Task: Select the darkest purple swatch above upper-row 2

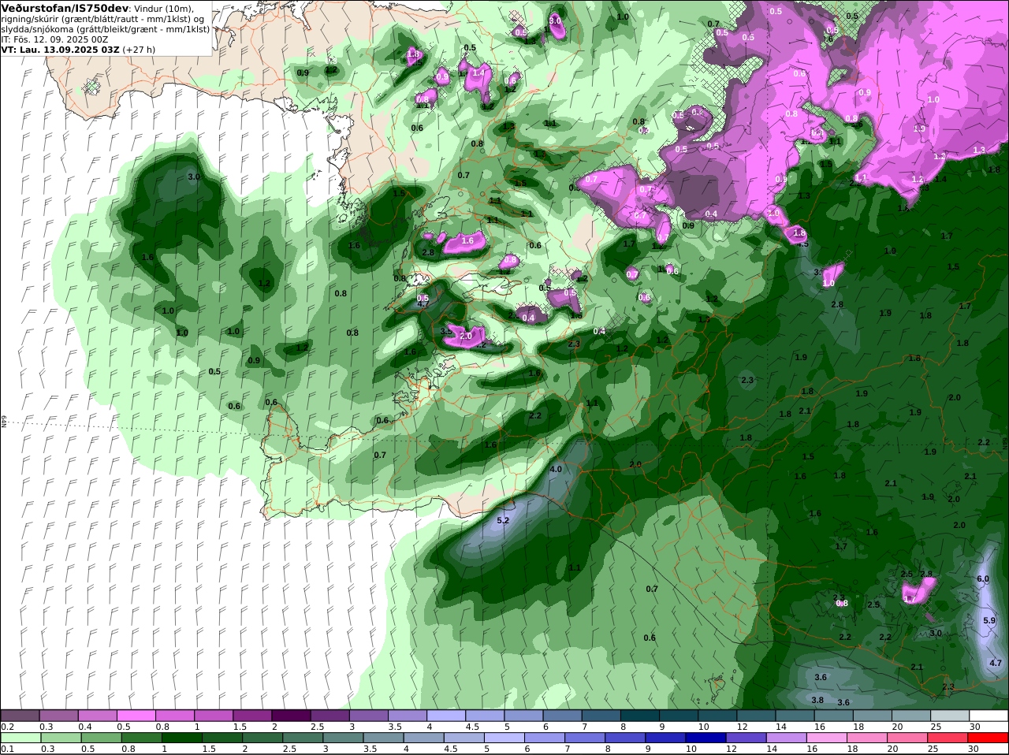Action: coord(291,716)
